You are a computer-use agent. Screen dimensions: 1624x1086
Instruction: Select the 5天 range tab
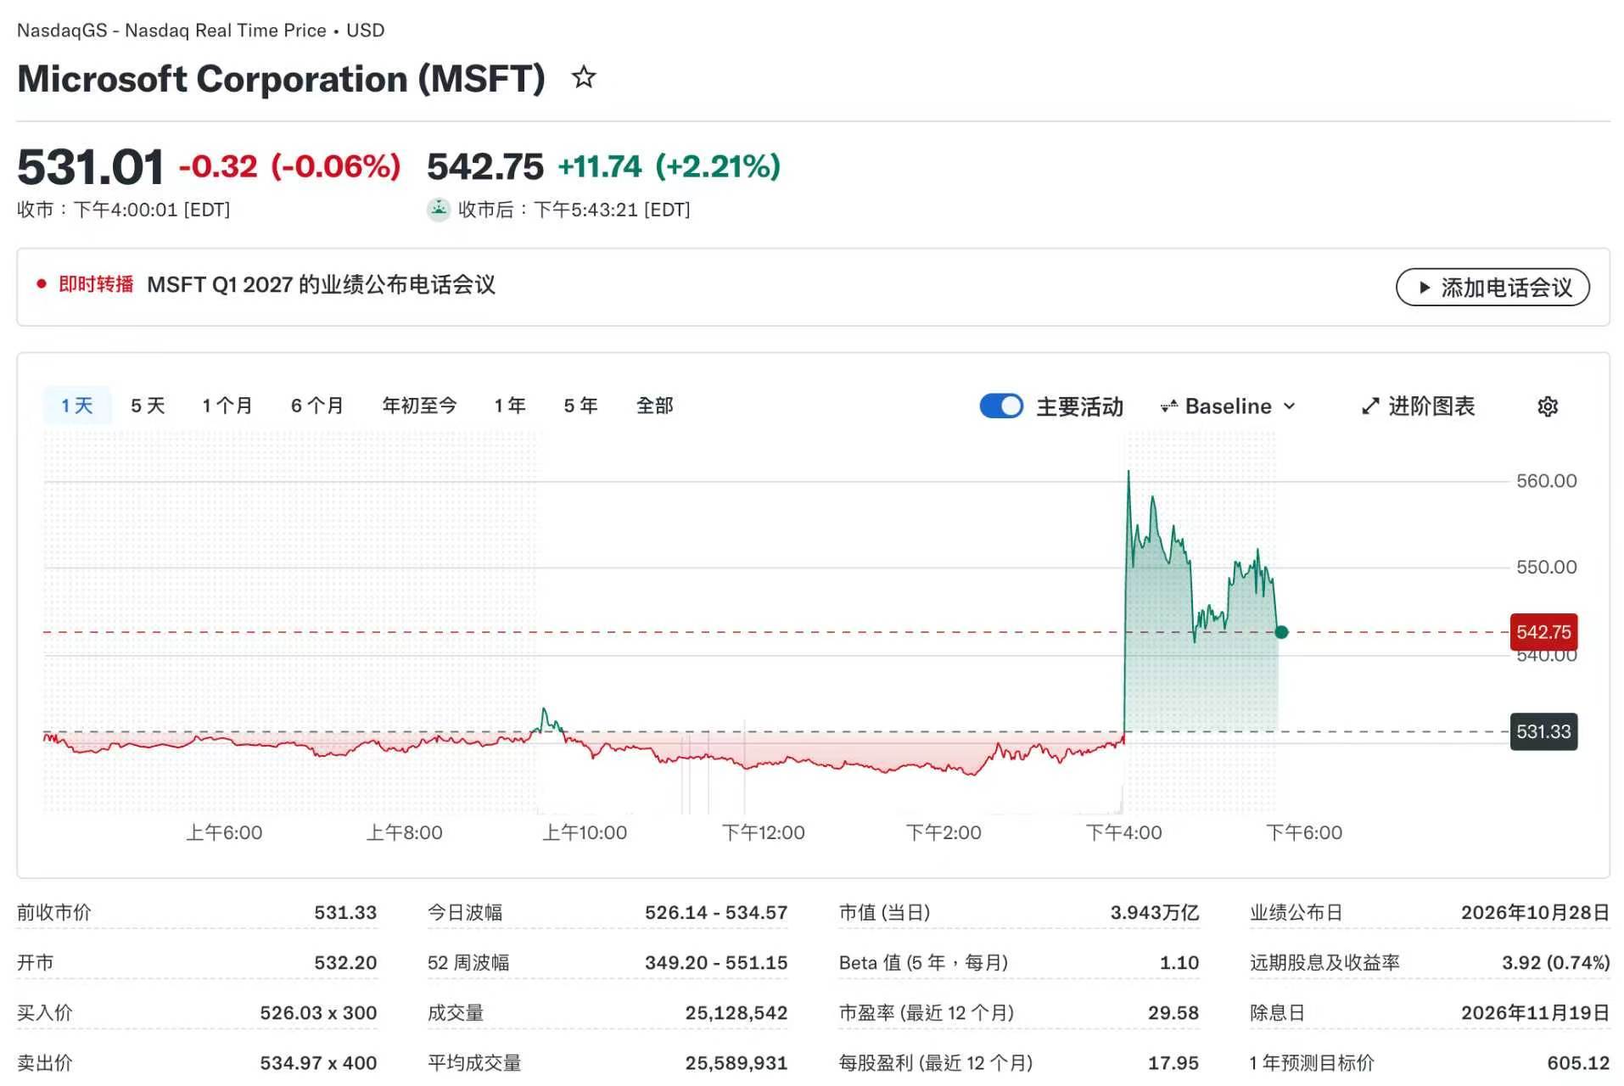click(x=148, y=406)
